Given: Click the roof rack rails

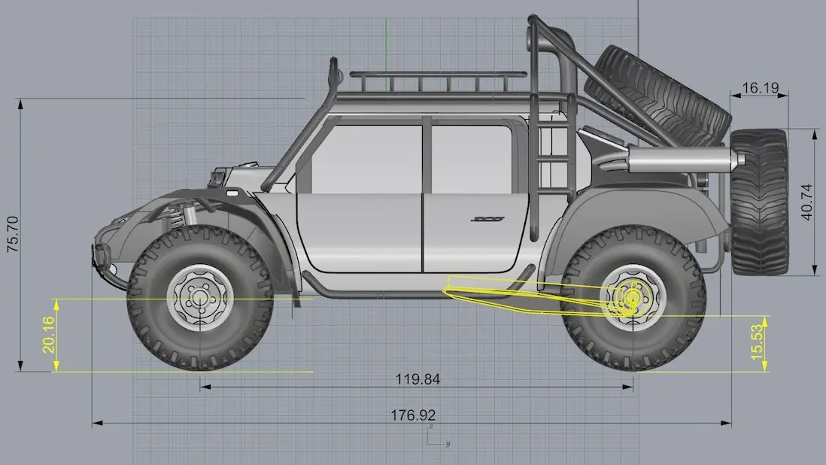Looking at the screenshot, I should pyautogui.click(x=439, y=81).
